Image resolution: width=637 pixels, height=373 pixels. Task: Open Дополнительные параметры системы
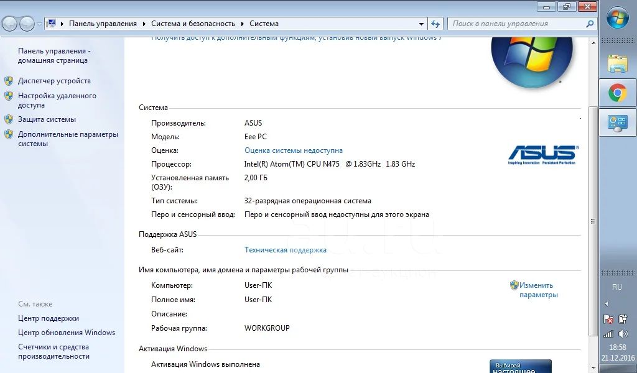68,139
